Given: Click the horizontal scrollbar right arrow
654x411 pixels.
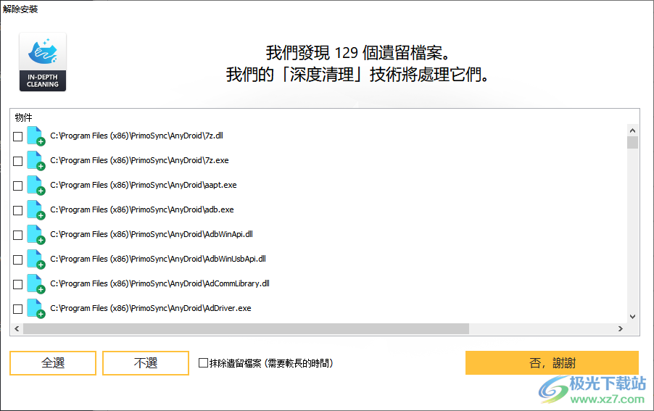Looking at the screenshot, I should click(620, 329).
